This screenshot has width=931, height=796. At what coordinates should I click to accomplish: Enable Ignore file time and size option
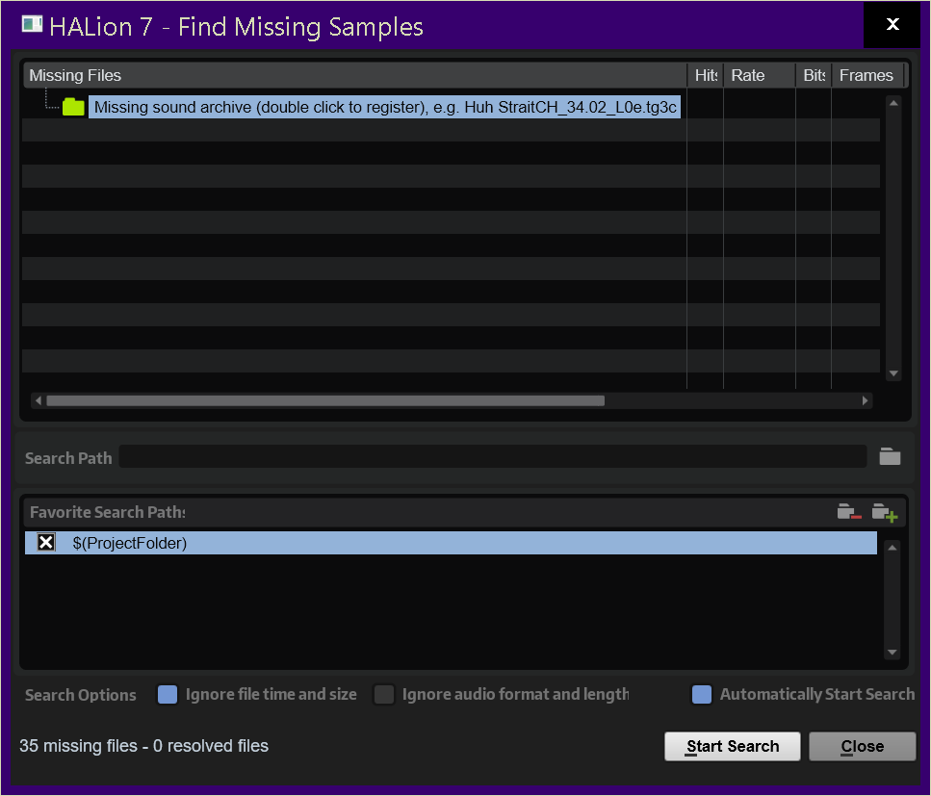[x=168, y=694]
